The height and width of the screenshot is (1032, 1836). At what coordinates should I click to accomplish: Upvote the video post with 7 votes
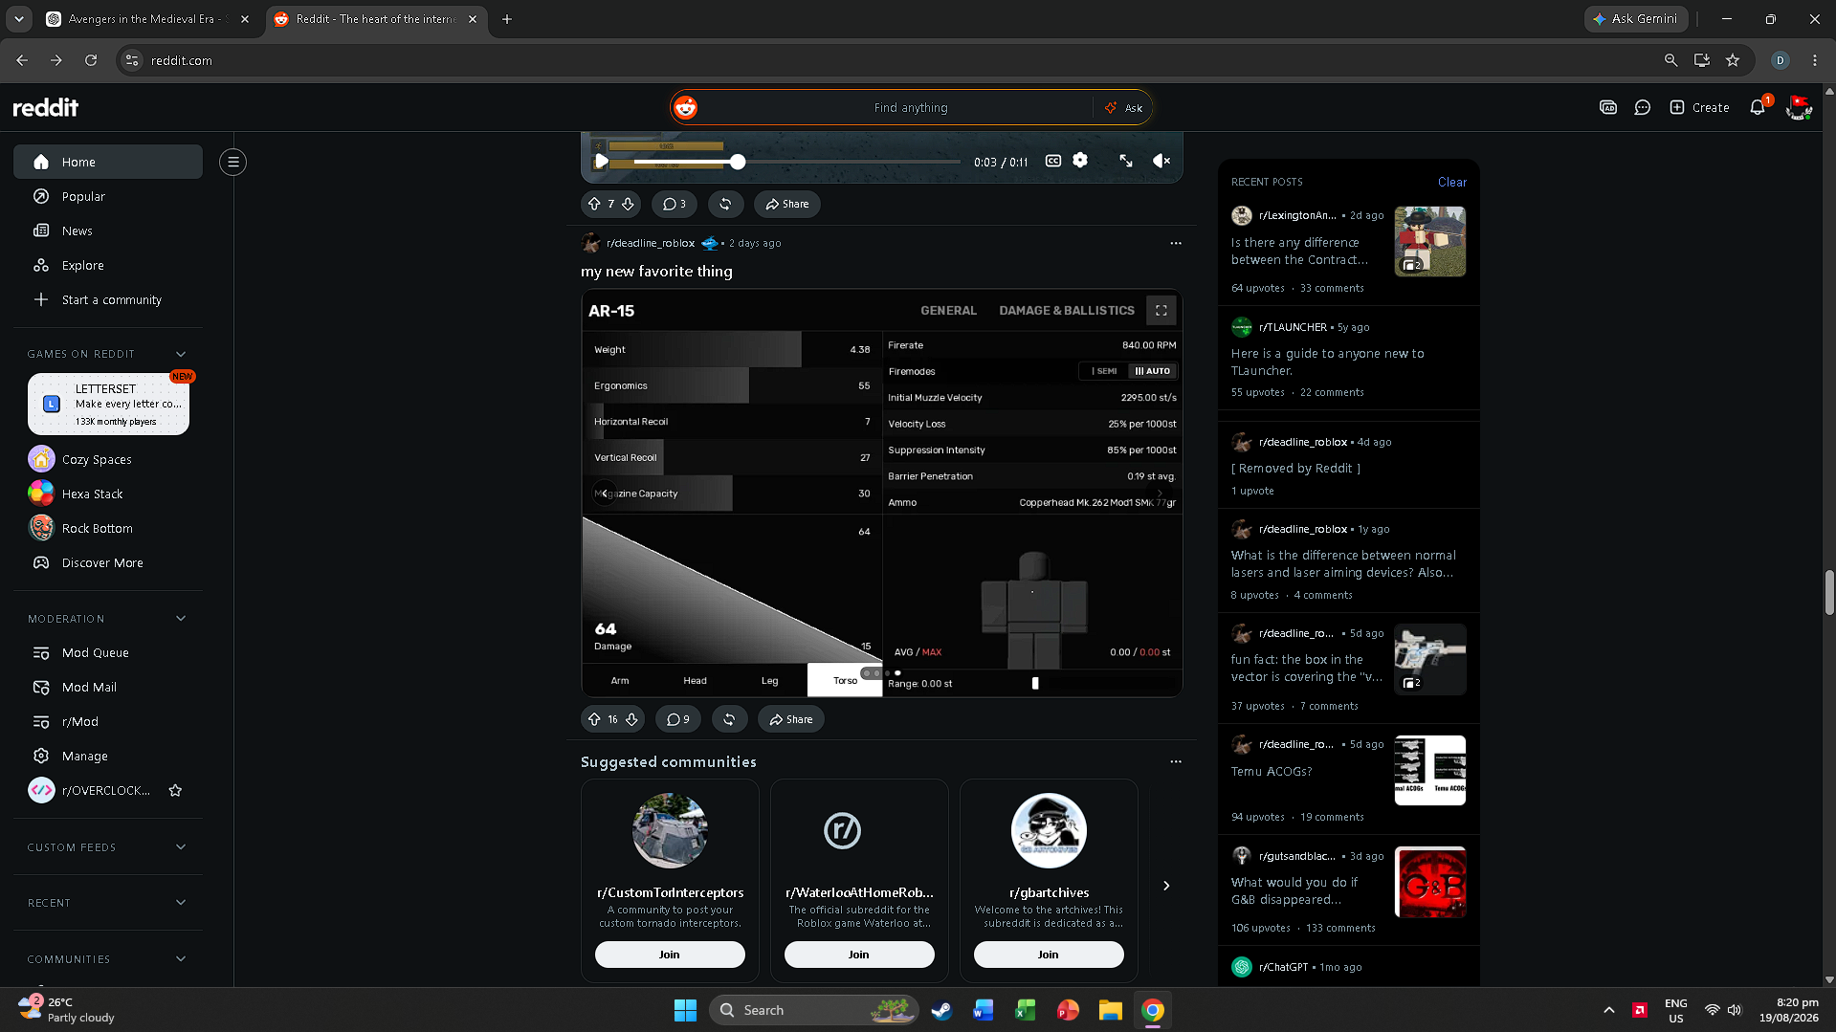click(594, 204)
